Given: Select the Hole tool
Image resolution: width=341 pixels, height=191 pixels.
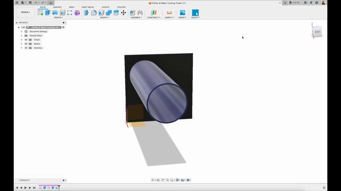Looking at the screenshot, I should [62, 13].
